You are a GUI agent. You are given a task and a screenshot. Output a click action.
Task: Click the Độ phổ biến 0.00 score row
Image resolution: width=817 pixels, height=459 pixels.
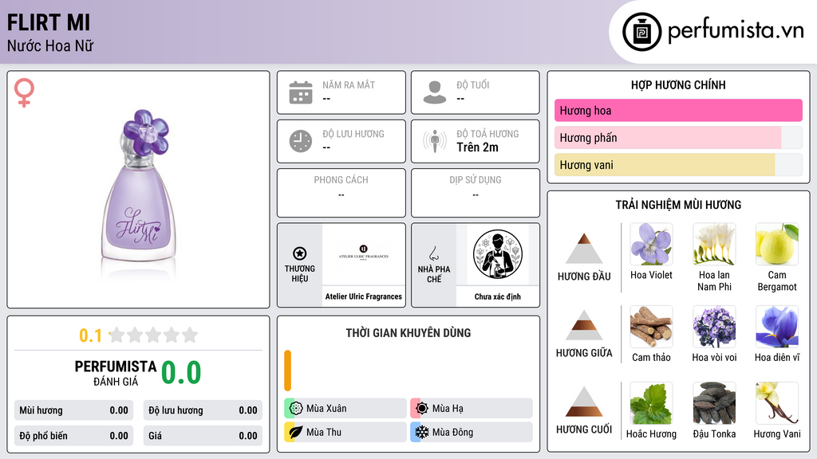(73, 436)
